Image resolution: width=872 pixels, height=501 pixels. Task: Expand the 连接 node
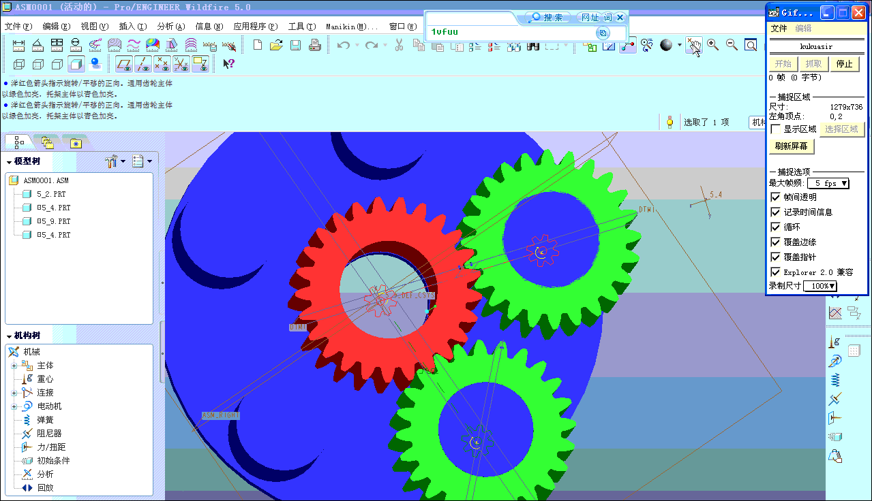tap(14, 393)
